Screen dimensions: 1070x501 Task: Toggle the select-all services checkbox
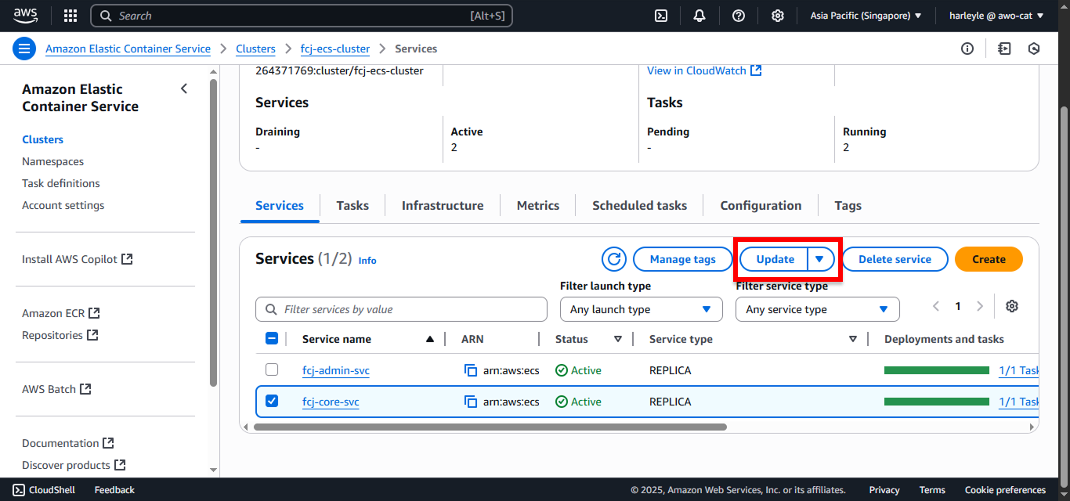(x=272, y=338)
